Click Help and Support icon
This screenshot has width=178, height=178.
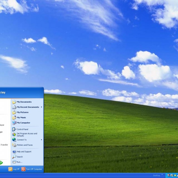point(14,152)
